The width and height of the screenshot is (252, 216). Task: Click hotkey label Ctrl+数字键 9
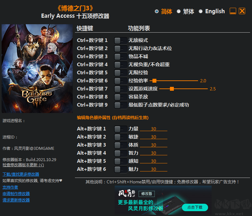click(92, 105)
